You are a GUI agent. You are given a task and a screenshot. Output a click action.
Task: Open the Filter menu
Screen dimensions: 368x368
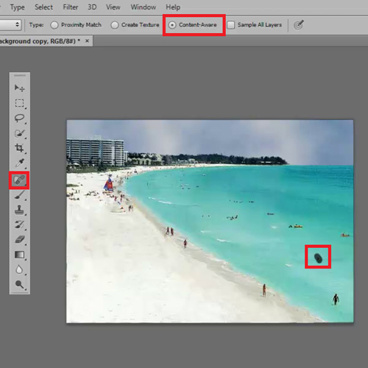71,7
